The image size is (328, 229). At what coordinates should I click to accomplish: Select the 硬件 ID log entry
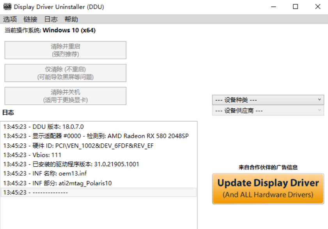(78, 145)
